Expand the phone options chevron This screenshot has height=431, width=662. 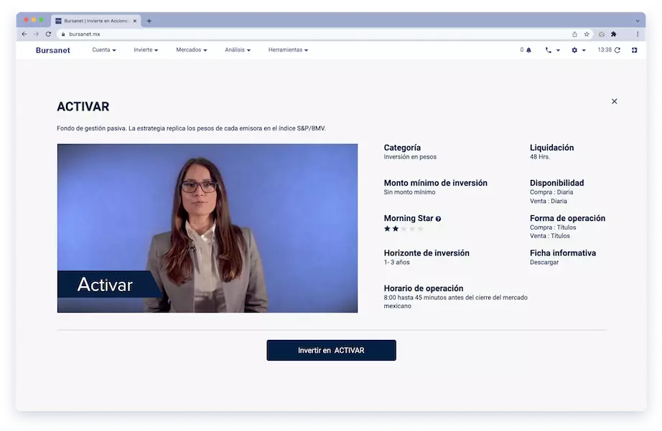559,50
